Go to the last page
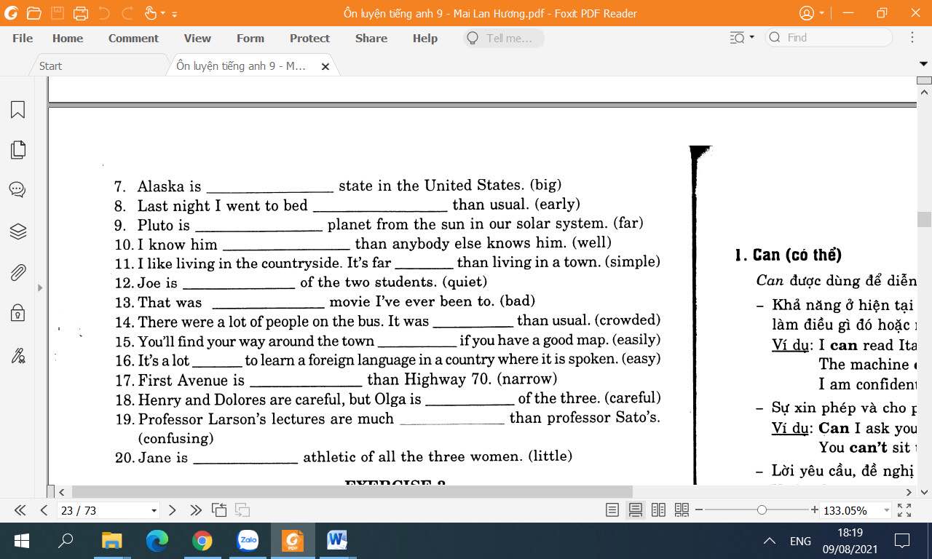 tap(196, 510)
